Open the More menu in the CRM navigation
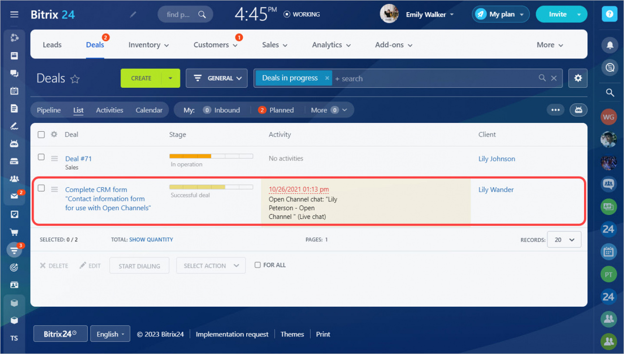Image resolution: width=624 pixels, height=354 pixels. [x=550, y=45]
